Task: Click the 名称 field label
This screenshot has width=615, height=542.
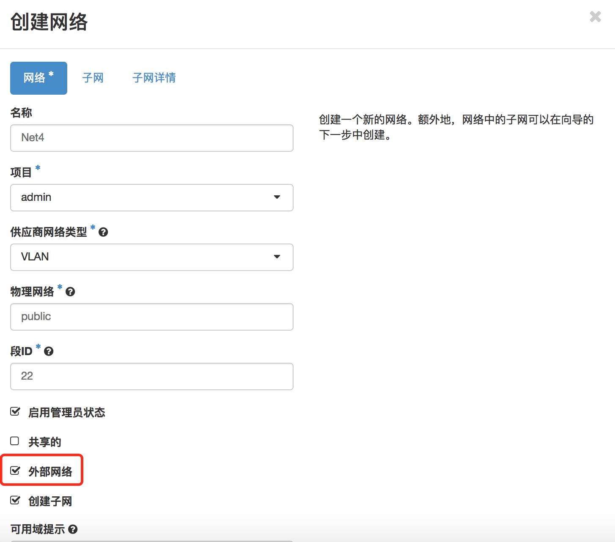Action: (x=21, y=113)
